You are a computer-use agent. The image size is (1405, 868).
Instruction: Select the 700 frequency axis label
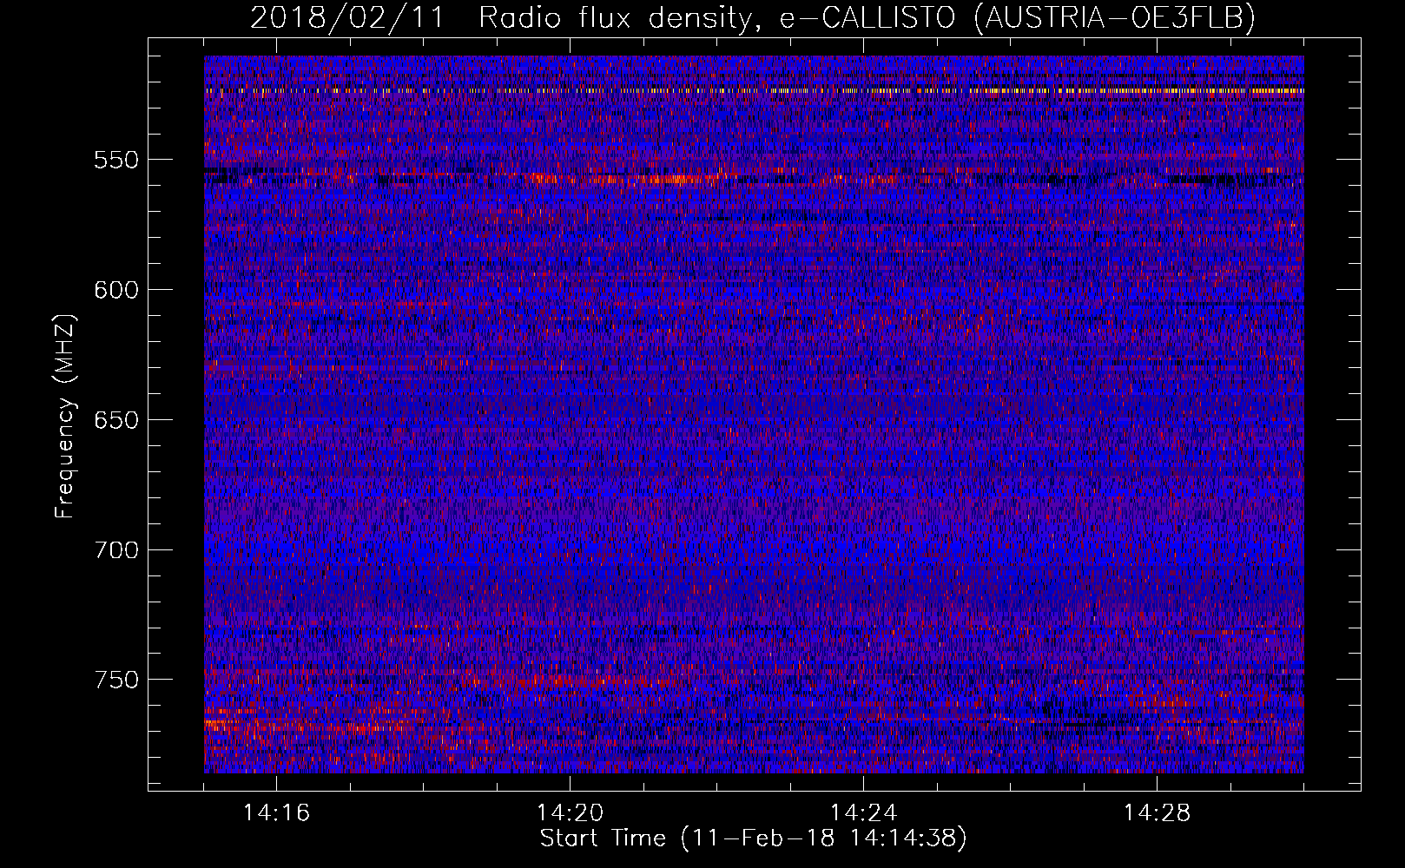click(116, 550)
